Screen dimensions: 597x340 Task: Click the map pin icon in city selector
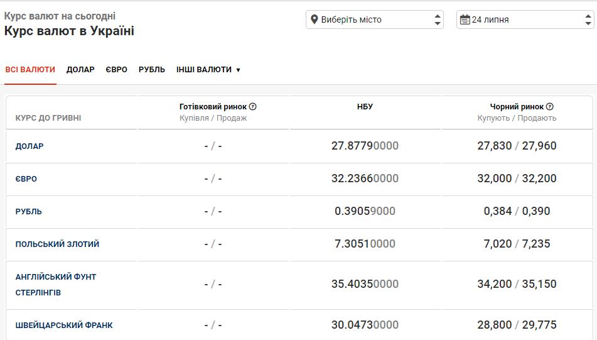(315, 19)
